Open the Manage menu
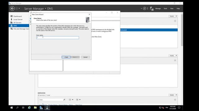This screenshot has width=199, height=111. [x=158, y=9]
